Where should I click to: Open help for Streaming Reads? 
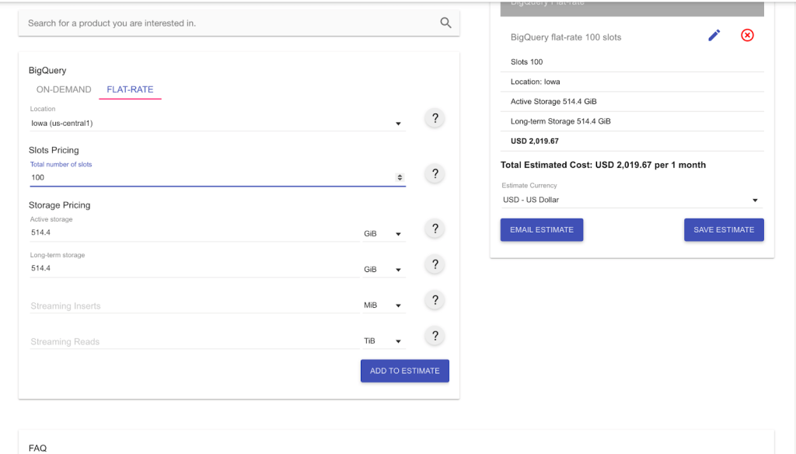[435, 336]
